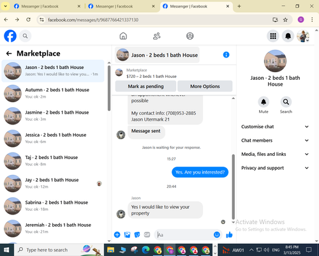Click the browser reload icon
Screen dimensions: 319x256
point(28,20)
